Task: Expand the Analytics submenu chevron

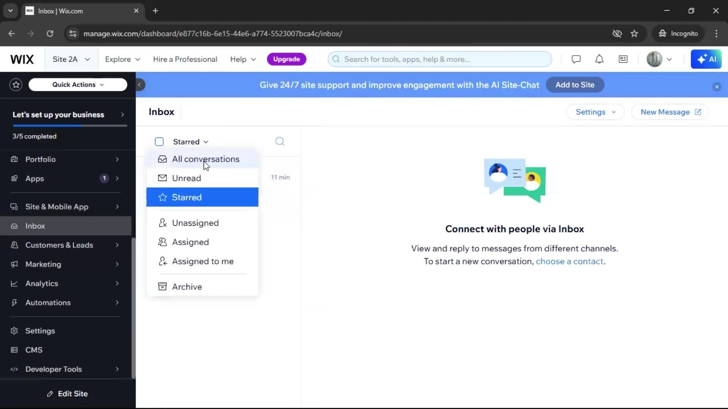Action: pos(117,284)
